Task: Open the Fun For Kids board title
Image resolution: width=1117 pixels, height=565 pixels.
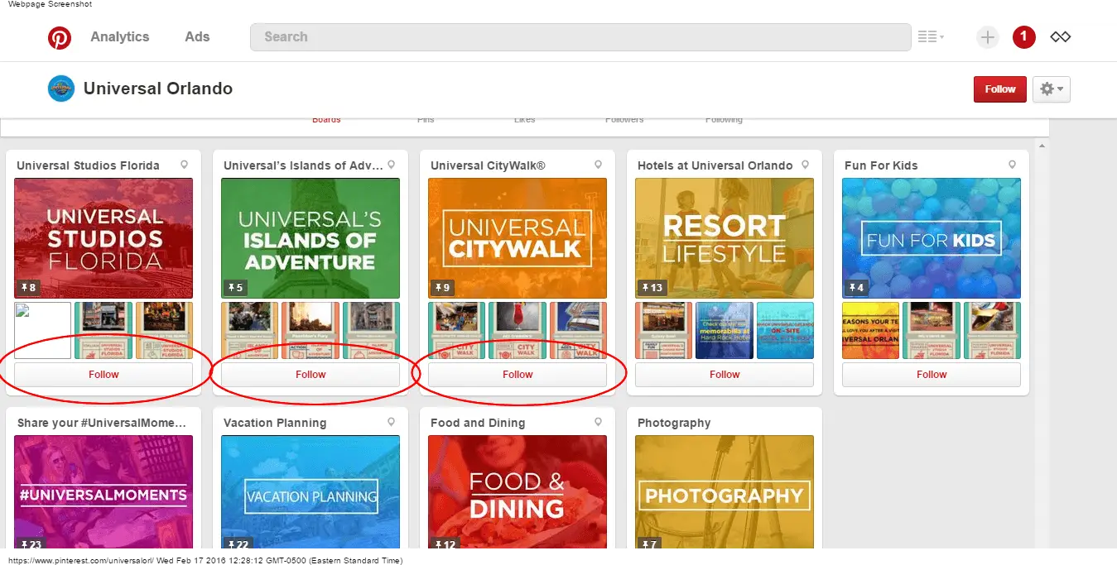Action: 881,165
